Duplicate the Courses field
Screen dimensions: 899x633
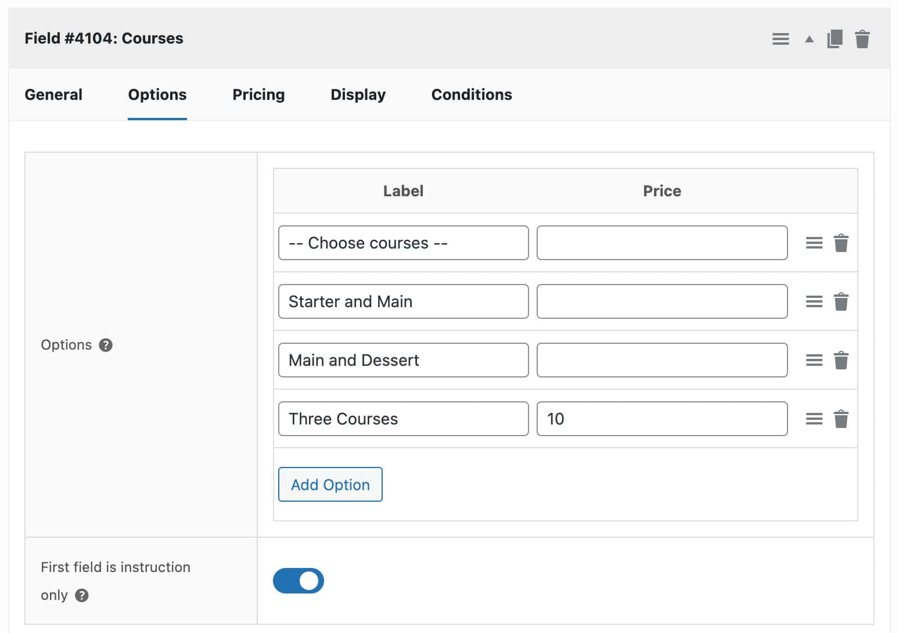pos(835,39)
